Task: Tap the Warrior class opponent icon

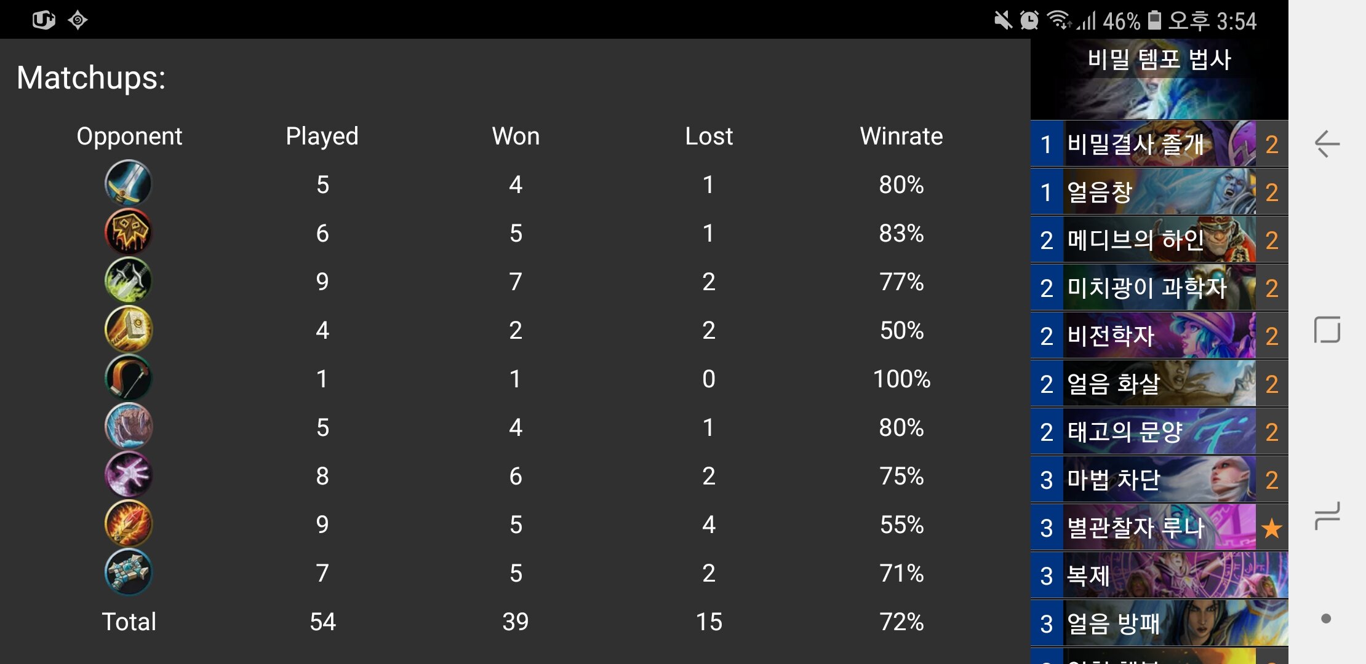Action: (128, 183)
